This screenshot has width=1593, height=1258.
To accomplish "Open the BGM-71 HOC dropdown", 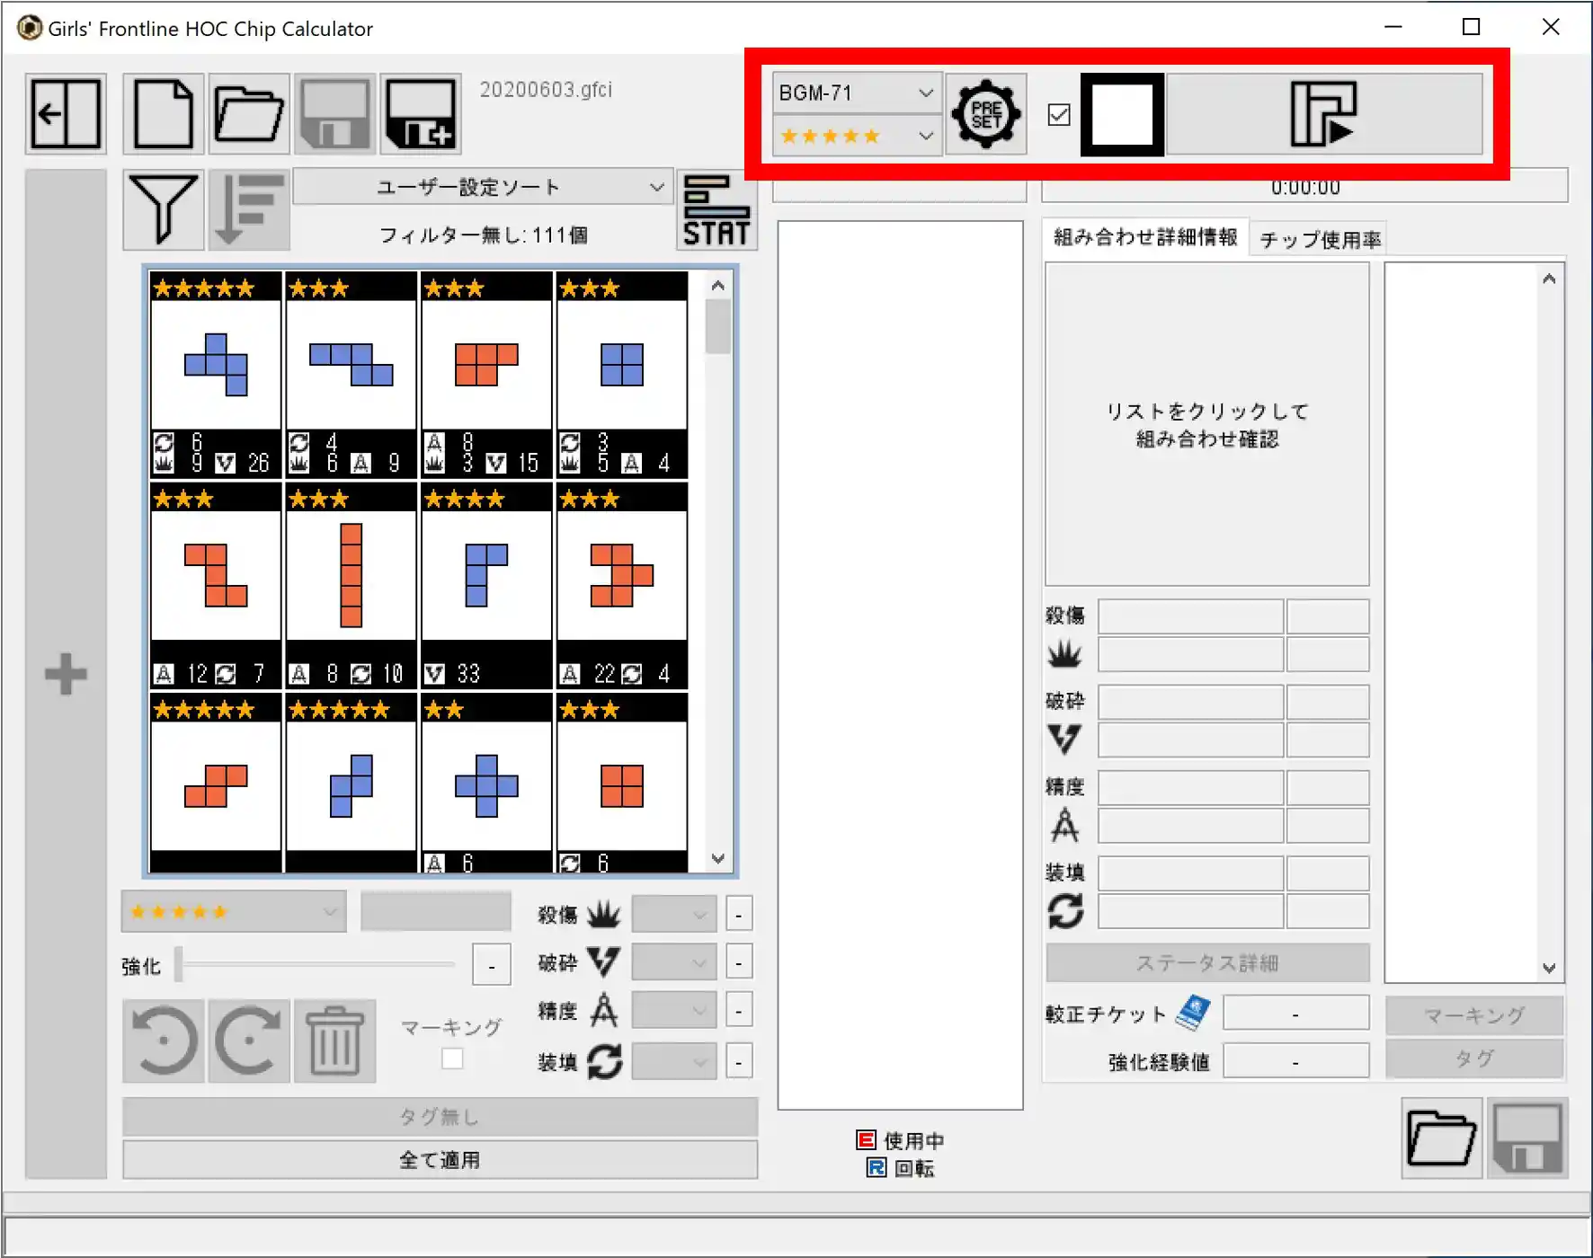I will pos(857,93).
